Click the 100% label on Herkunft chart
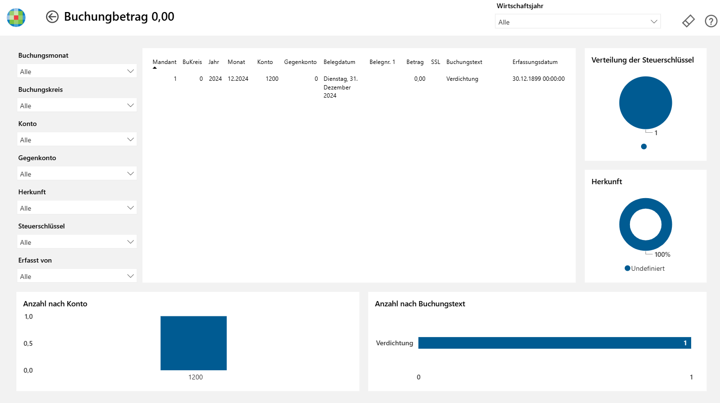 point(662,254)
